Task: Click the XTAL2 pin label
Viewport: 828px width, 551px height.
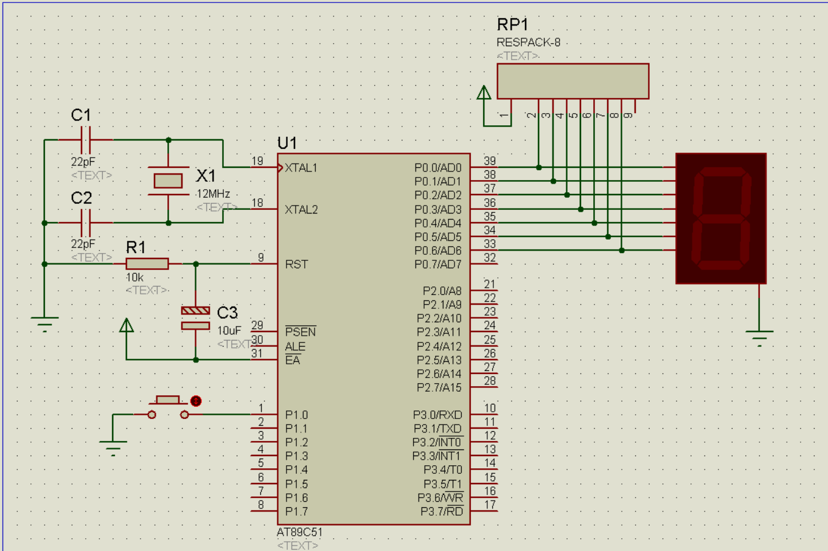Action: click(x=301, y=210)
